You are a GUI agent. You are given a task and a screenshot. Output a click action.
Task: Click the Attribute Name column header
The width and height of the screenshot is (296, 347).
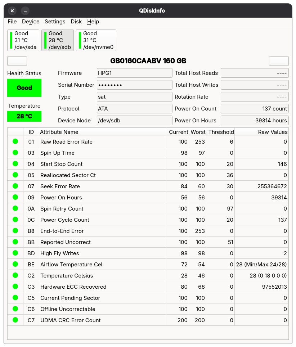tap(103, 132)
